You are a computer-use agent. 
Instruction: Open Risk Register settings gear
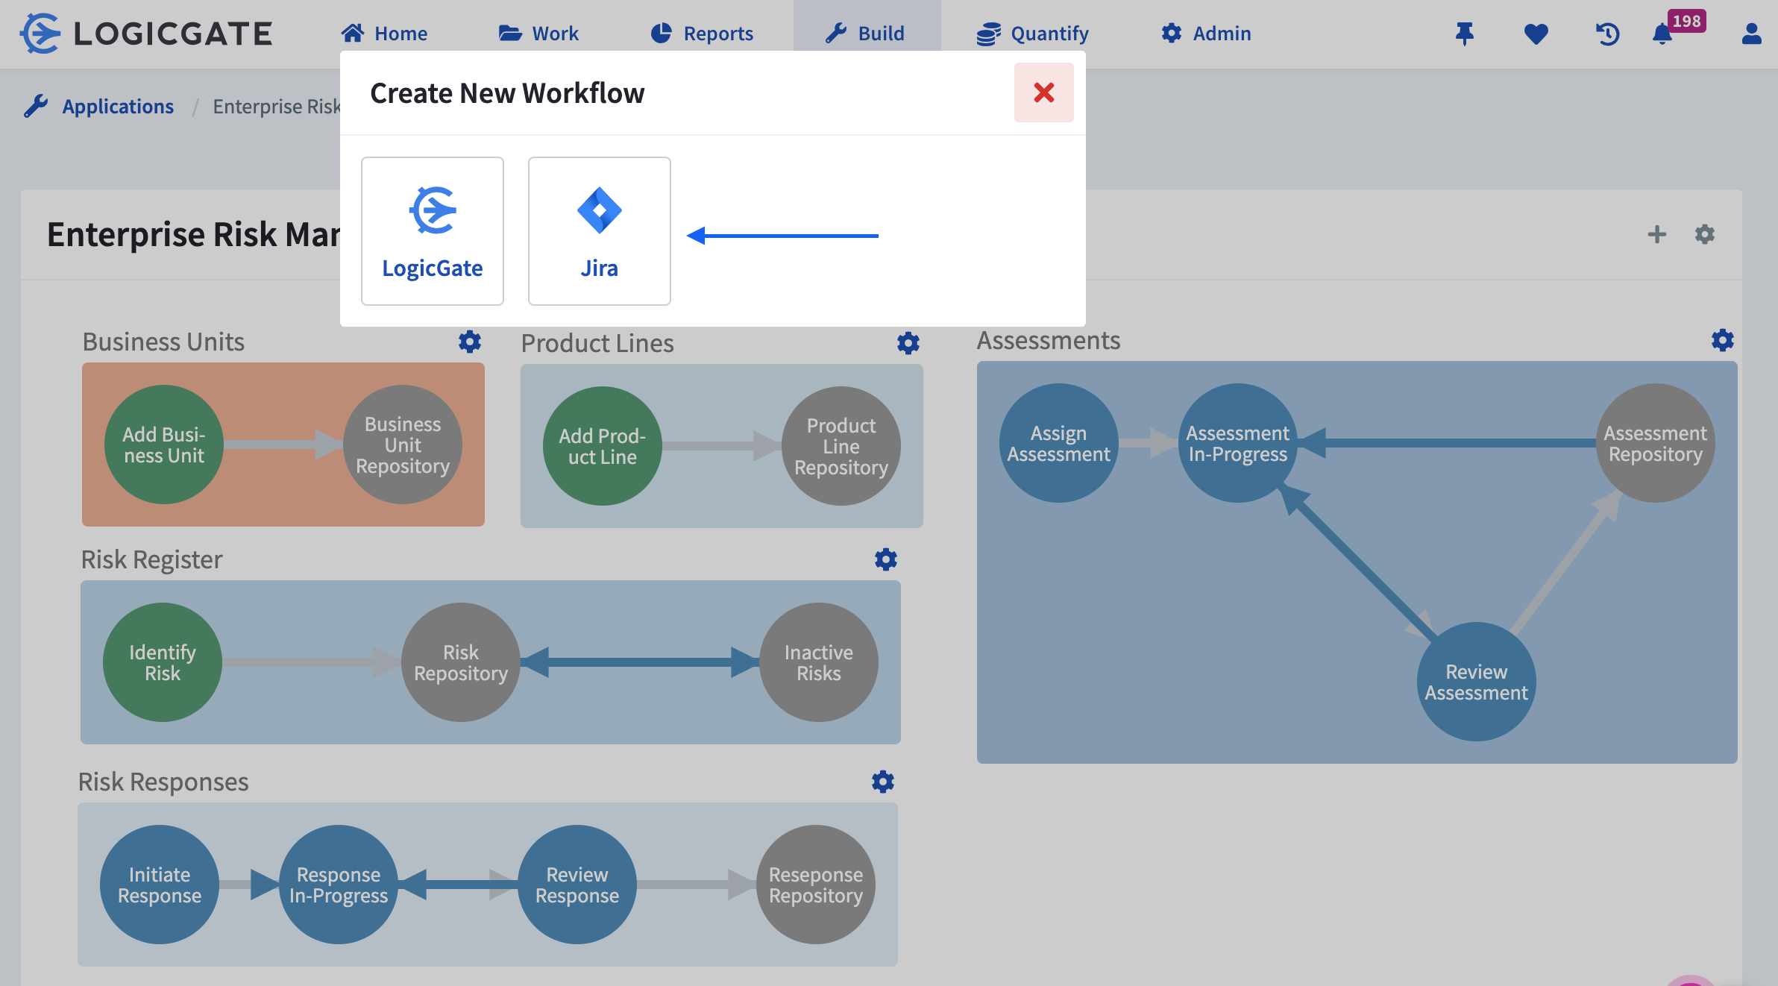point(885,559)
